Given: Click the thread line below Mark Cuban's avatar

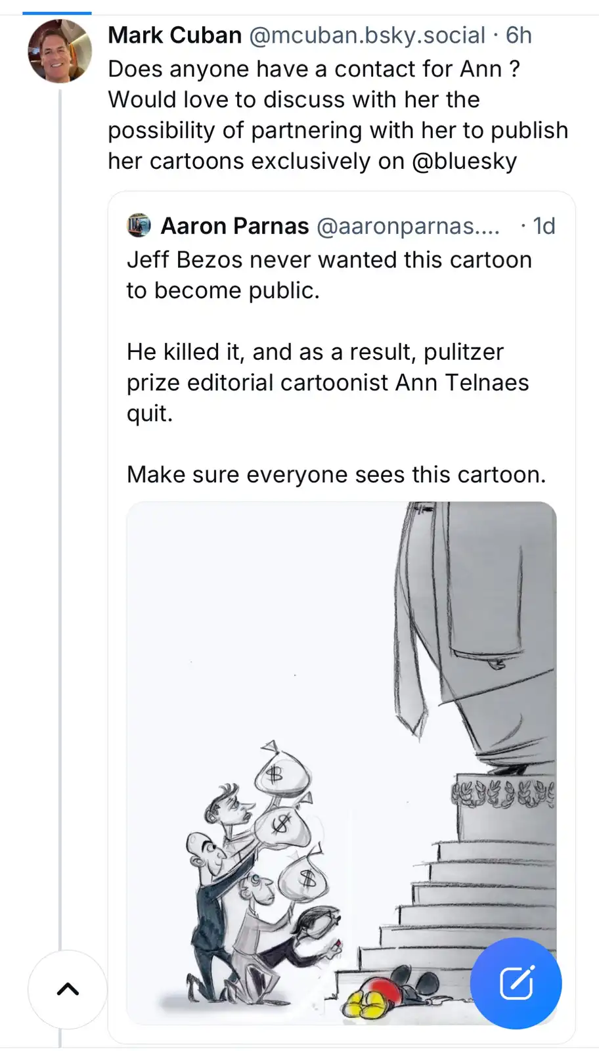Looking at the screenshot, I should coord(60,519).
